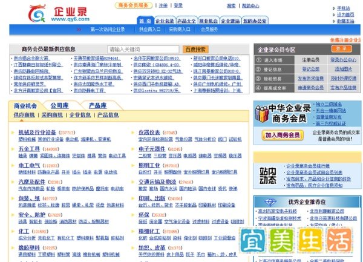Click the 企业录 dragon logo
The image size is (363, 262).
click(37, 13)
